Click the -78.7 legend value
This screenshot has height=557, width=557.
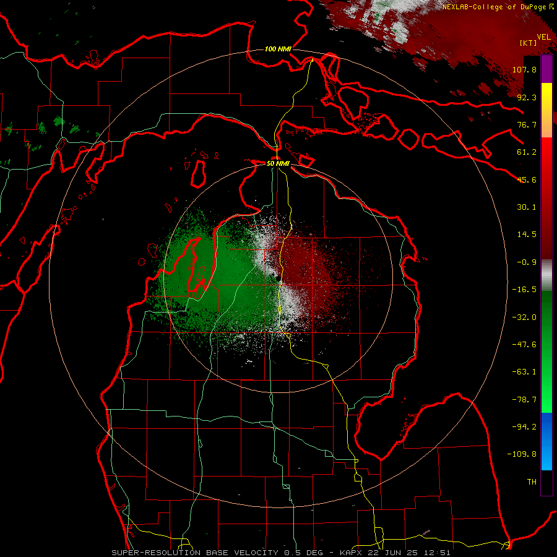coord(524,400)
